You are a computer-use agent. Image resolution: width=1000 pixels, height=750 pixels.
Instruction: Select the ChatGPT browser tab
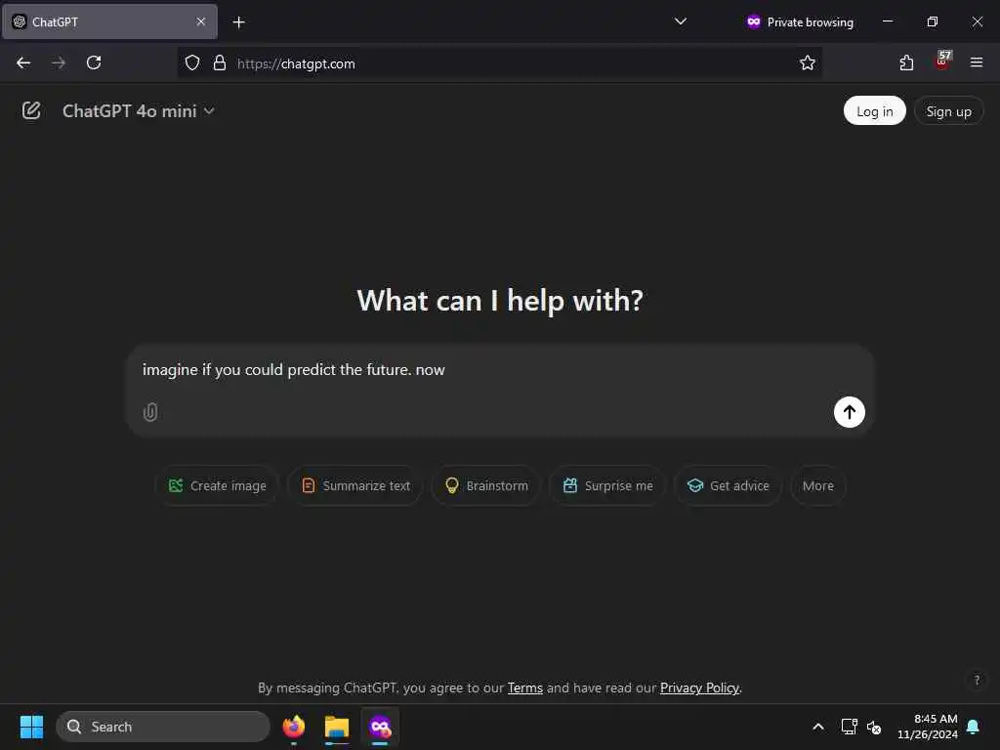coord(109,21)
